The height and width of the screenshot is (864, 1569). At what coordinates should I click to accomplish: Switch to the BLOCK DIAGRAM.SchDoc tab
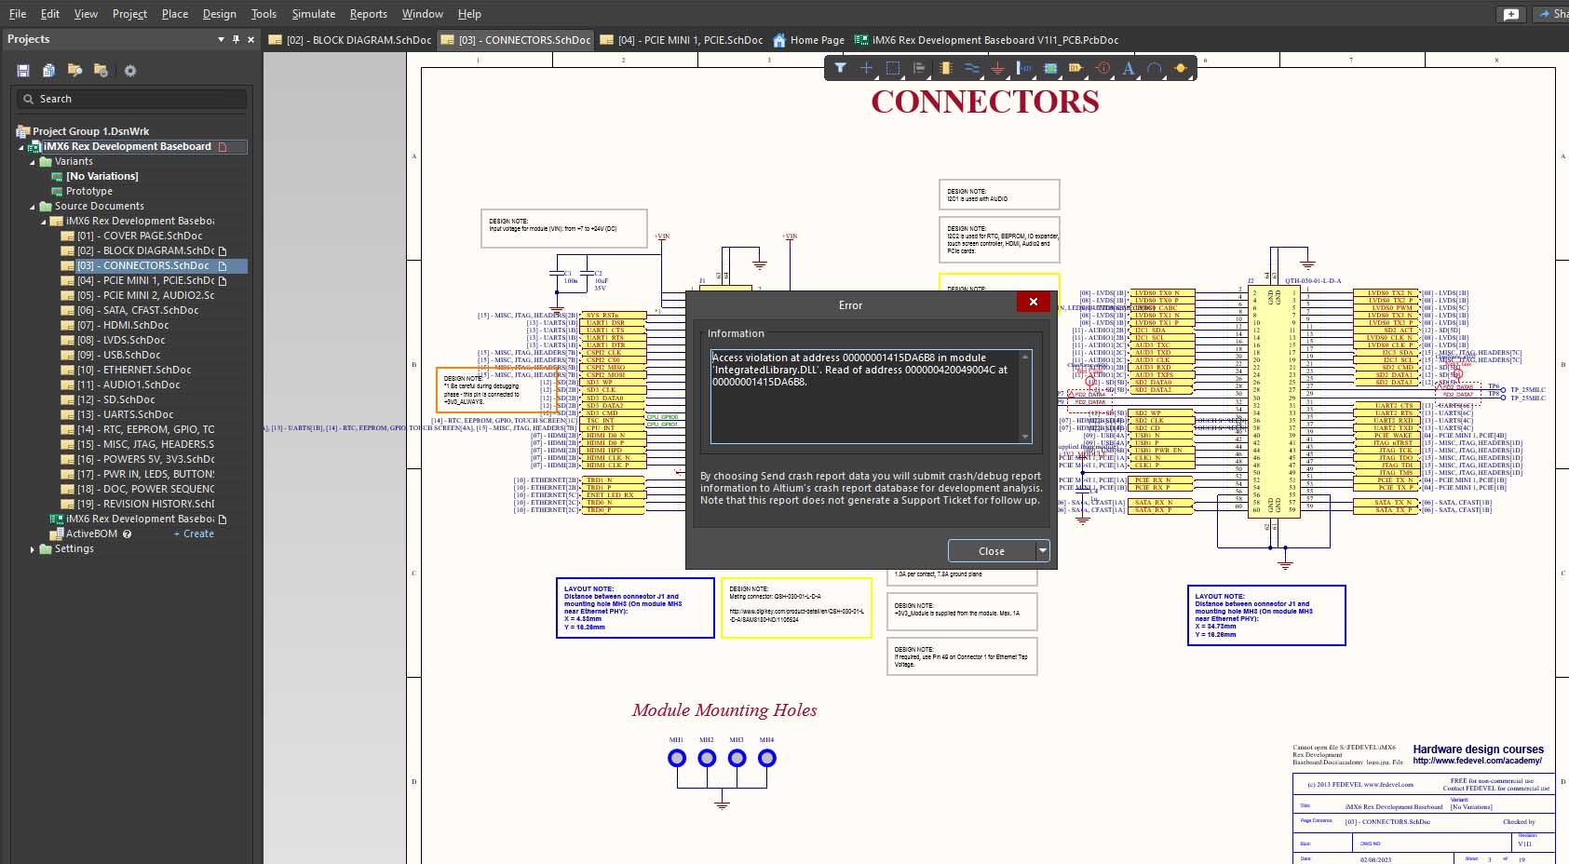click(x=350, y=40)
